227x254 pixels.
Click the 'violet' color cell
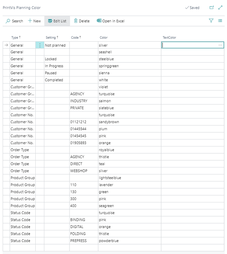point(130,87)
